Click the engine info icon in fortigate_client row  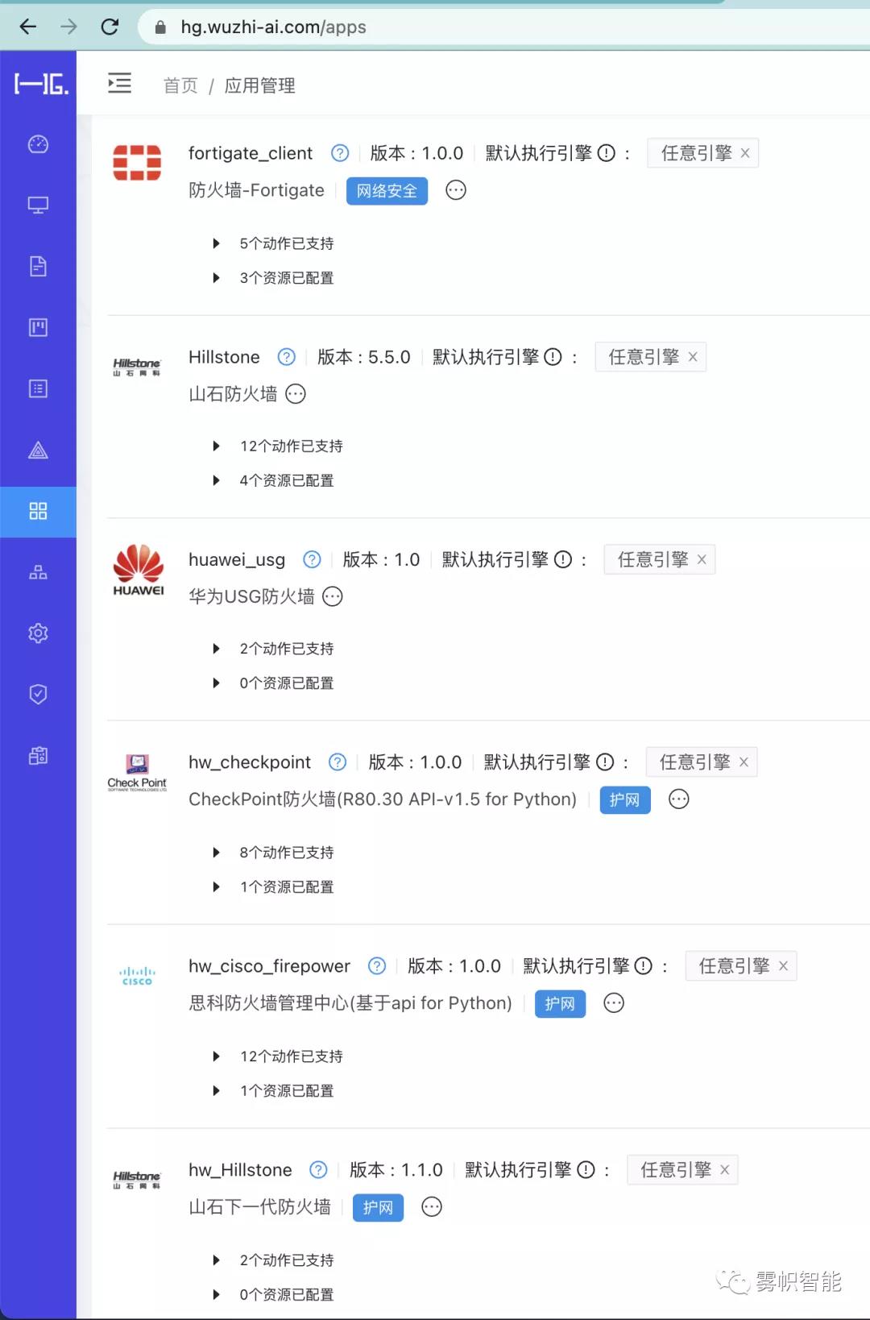coord(607,153)
